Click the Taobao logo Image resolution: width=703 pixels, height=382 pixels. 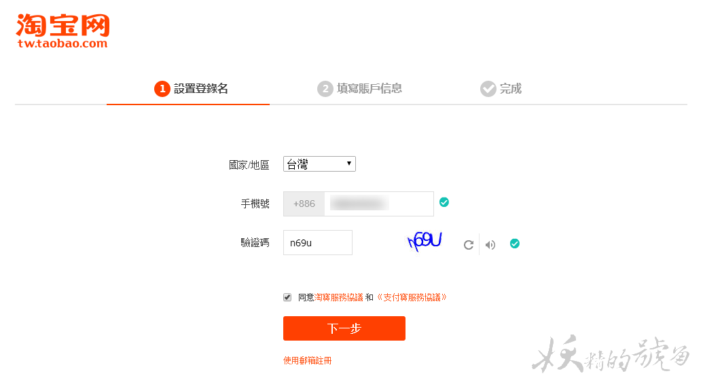[62, 31]
